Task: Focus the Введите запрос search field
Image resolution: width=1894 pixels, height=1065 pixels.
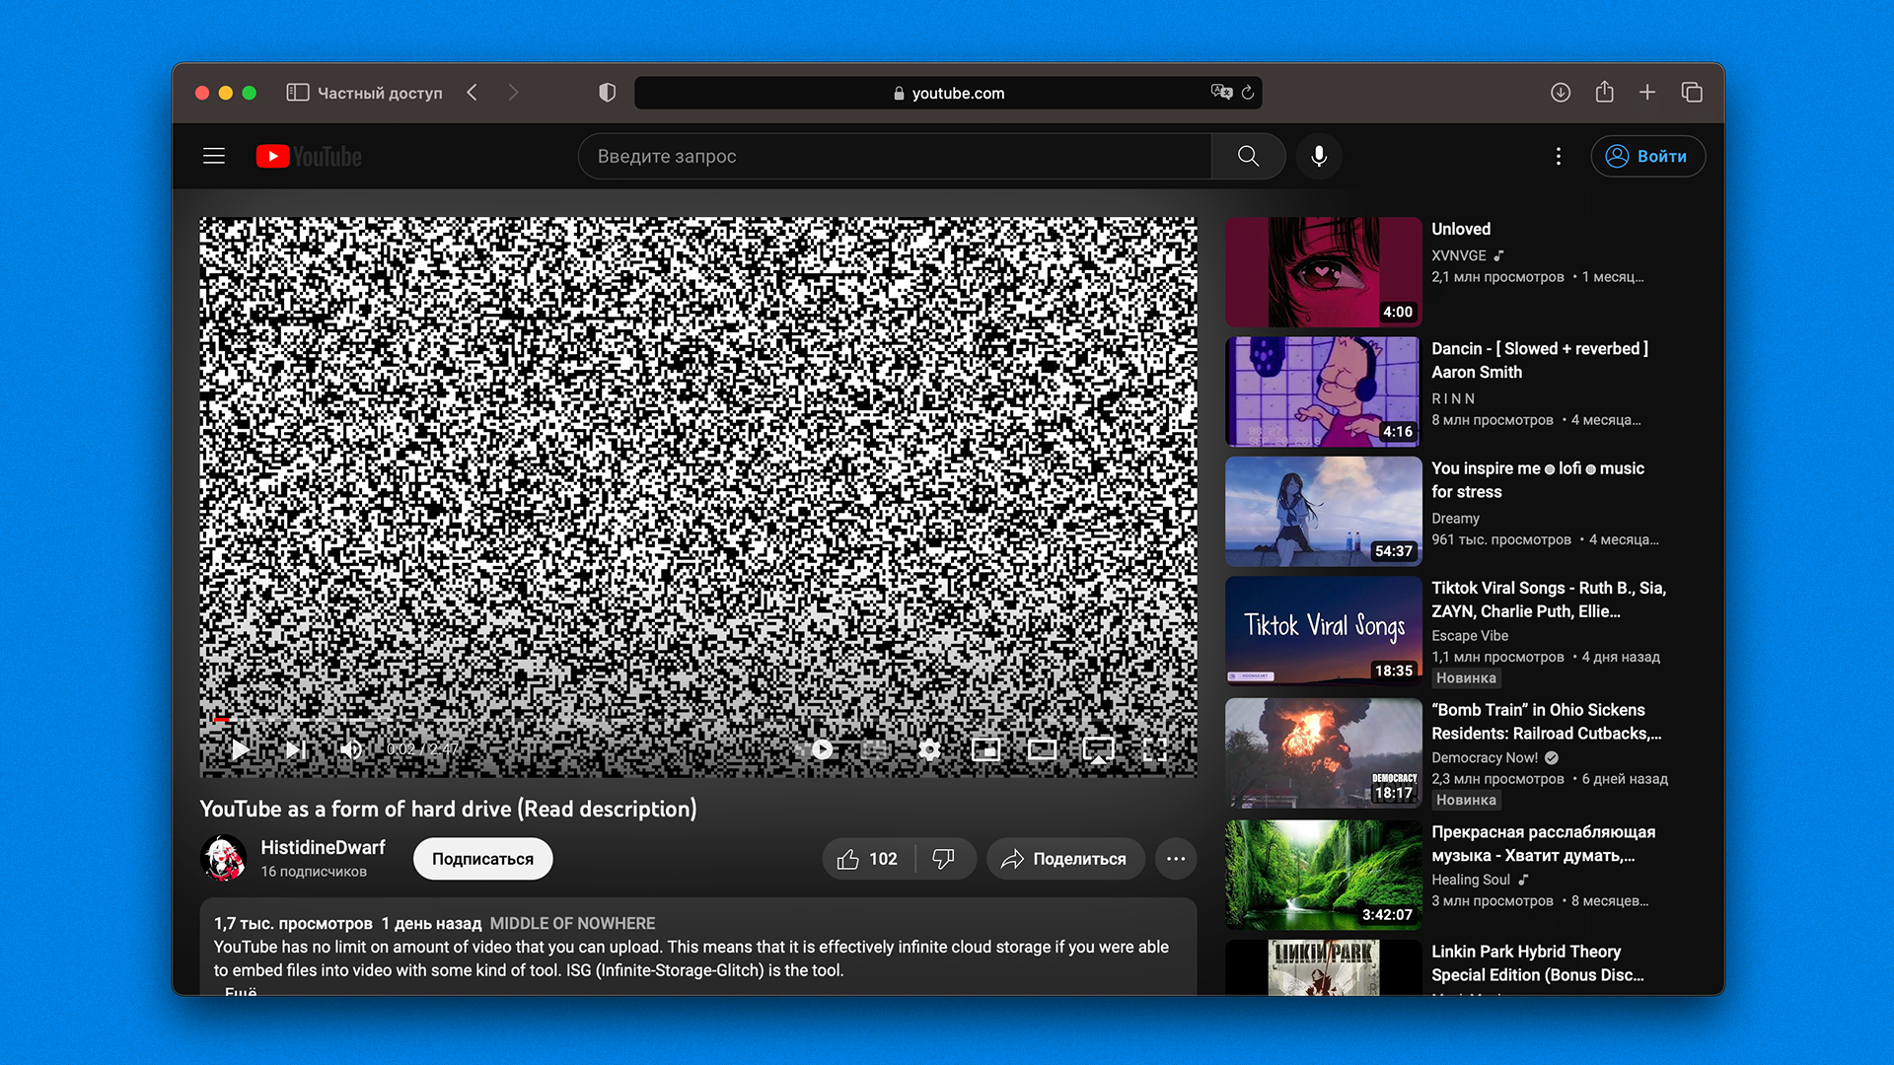Action: click(x=895, y=156)
